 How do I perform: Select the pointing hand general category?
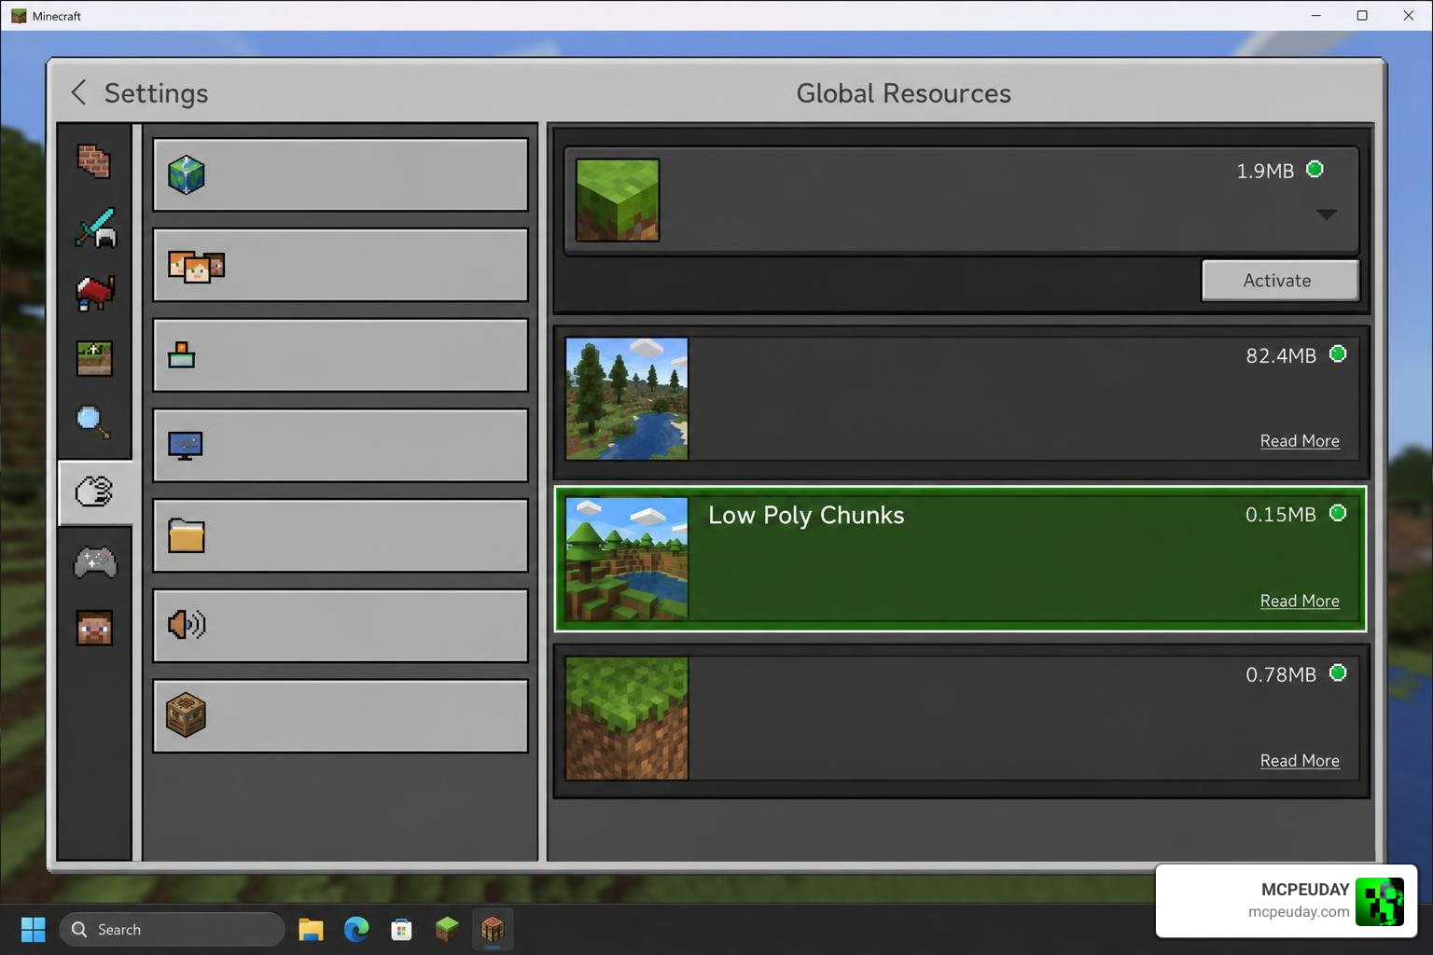point(94,491)
